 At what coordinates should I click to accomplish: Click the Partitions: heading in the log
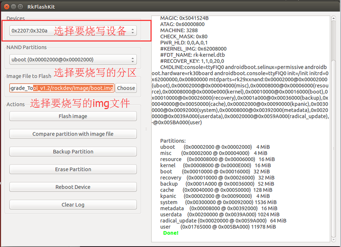point(173,141)
